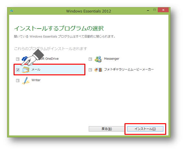184x151 pixels.
Task: Click the インストール(I) button
Action: point(145,129)
